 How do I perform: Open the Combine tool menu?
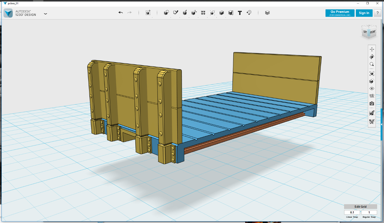pyautogui.click(x=222, y=13)
